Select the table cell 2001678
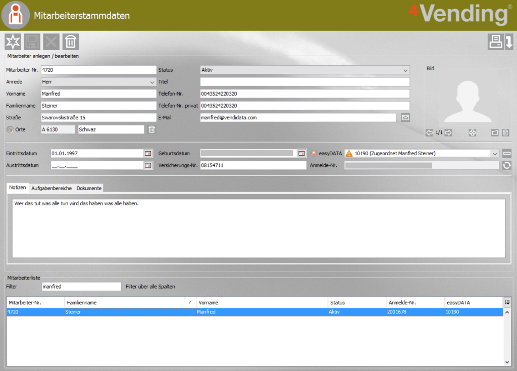This screenshot has width=517, height=371. 416,312
